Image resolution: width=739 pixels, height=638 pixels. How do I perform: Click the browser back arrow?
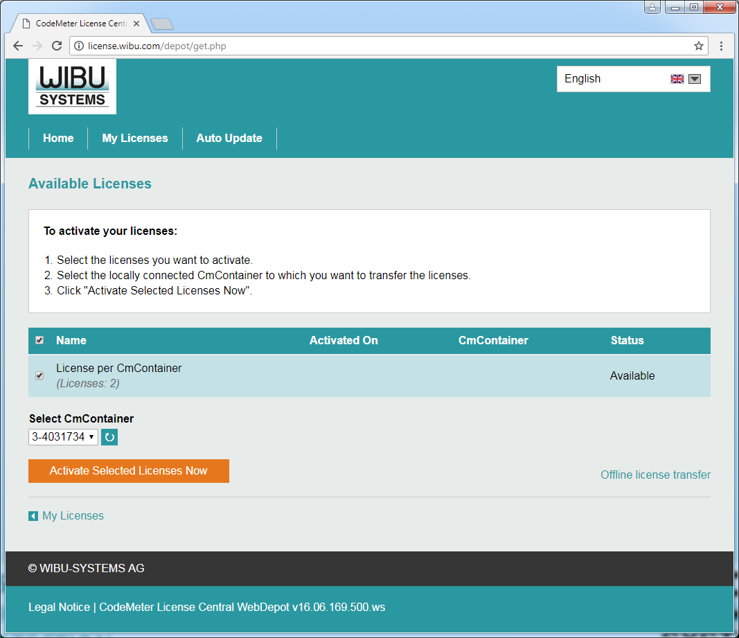pos(18,46)
